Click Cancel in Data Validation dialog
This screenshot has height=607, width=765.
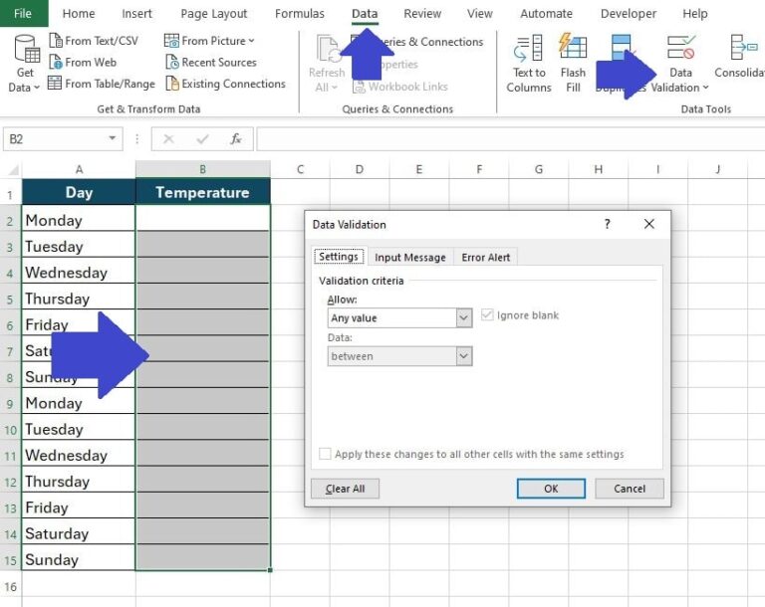pyautogui.click(x=630, y=489)
